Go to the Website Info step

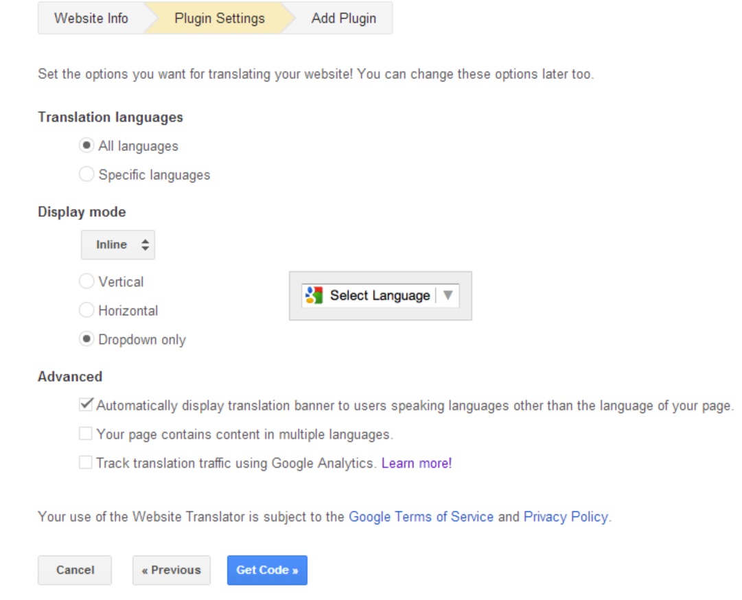click(x=91, y=19)
